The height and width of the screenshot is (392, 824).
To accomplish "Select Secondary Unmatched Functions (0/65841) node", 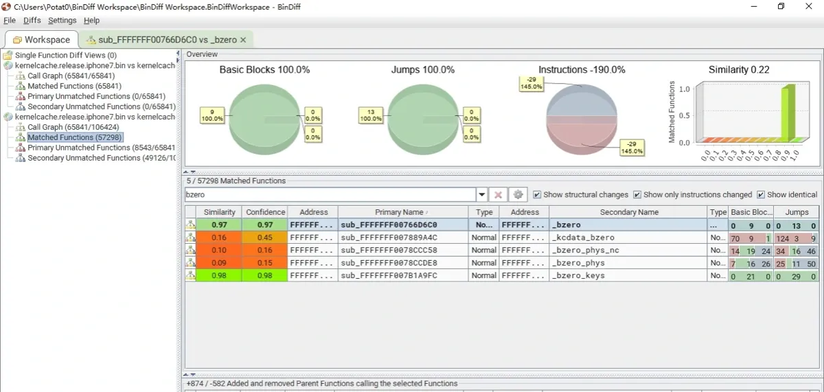I will [102, 106].
